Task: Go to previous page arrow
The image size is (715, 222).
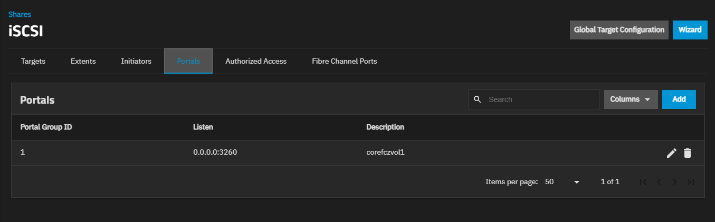Action: pyautogui.click(x=659, y=182)
